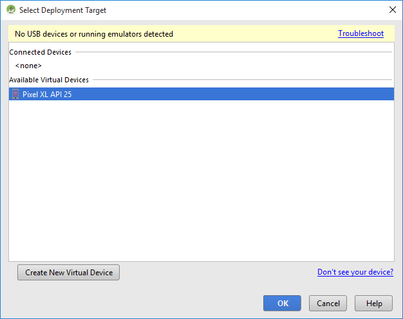Select the Pixel XL API 25 device name
Viewport: 403px width, 319px height.
(x=47, y=94)
